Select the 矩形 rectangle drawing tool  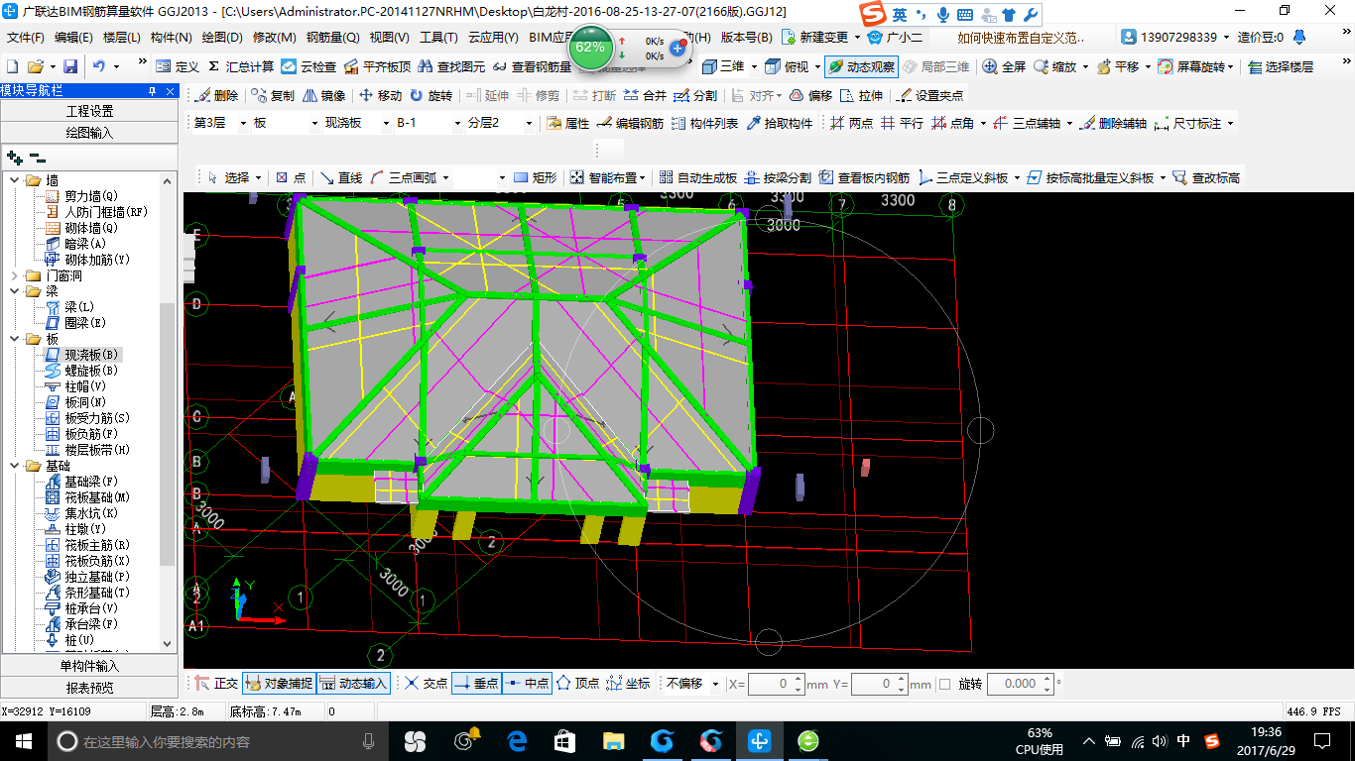535,178
